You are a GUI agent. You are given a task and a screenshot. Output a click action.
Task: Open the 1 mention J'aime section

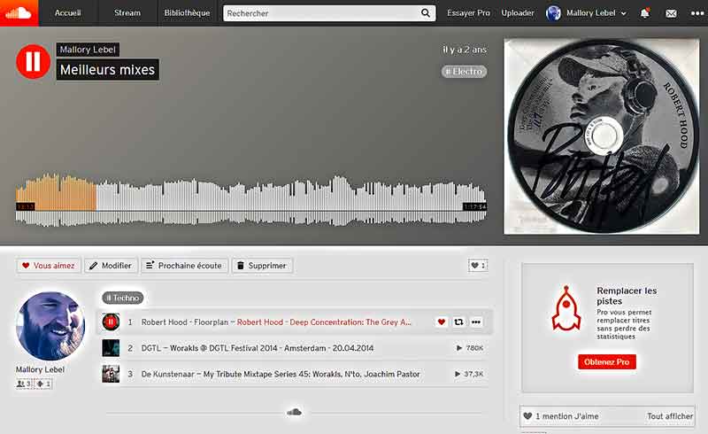566,416
